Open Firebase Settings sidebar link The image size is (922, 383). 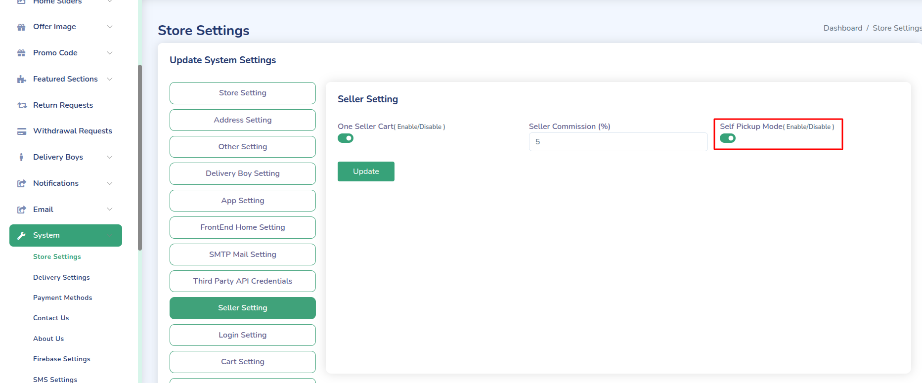(x=62, y=359)
